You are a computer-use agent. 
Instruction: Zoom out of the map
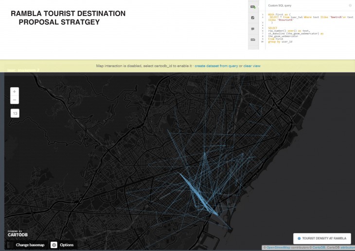pyautogui.click(x=15, y=100)
